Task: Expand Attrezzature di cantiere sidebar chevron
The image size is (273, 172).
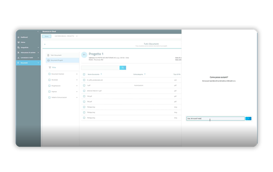Action: click(38, 53)
